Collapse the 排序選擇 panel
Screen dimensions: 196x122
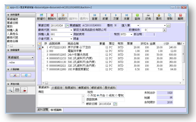pyautogui.click(x=8, y=15)
